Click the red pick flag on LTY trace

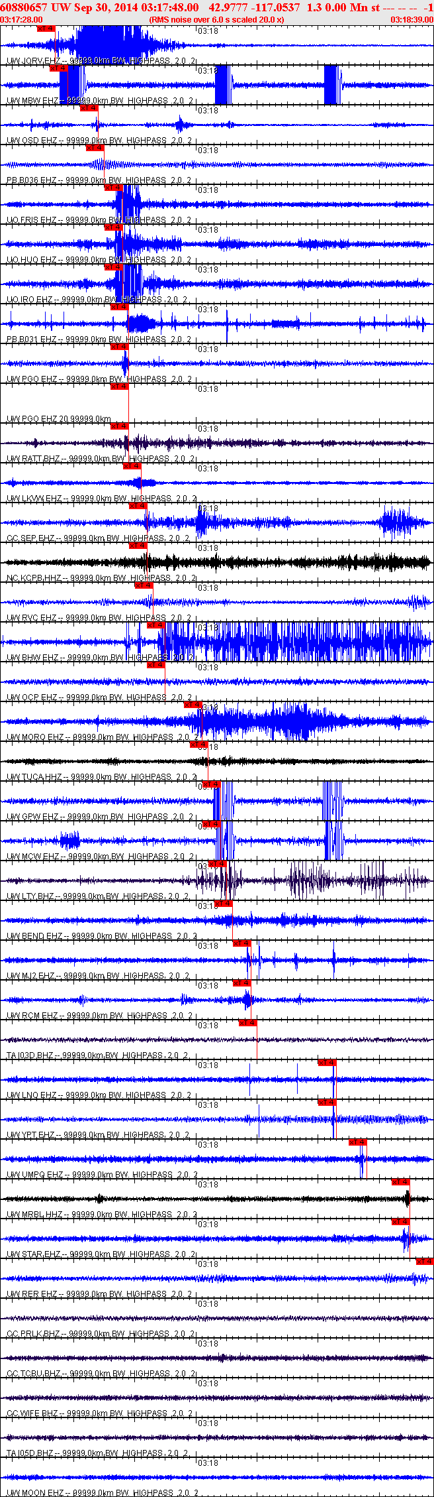[x=217, y=863]
